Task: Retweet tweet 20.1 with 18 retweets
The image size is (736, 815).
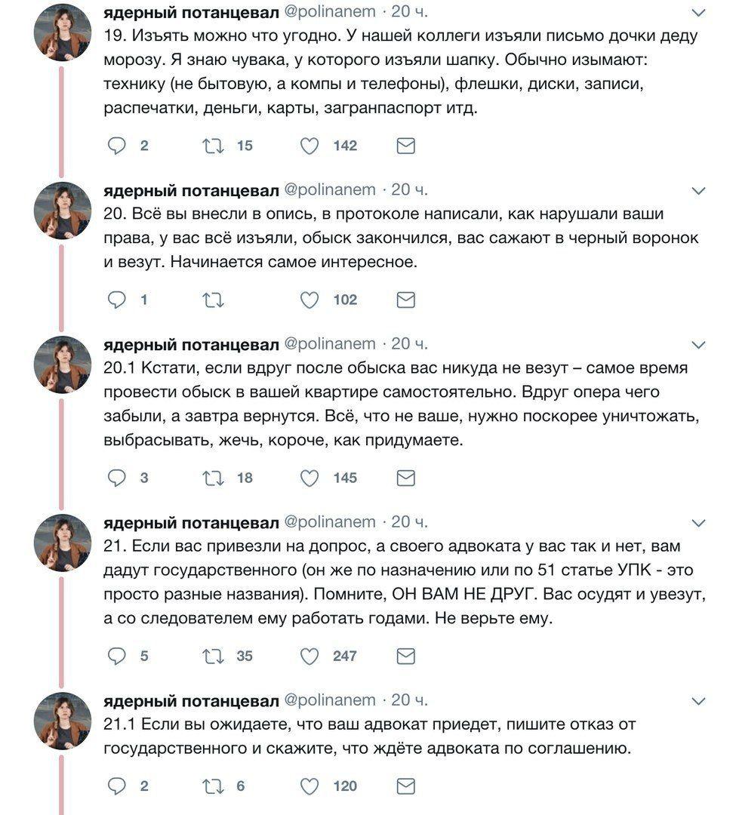Action: point(214,478)
